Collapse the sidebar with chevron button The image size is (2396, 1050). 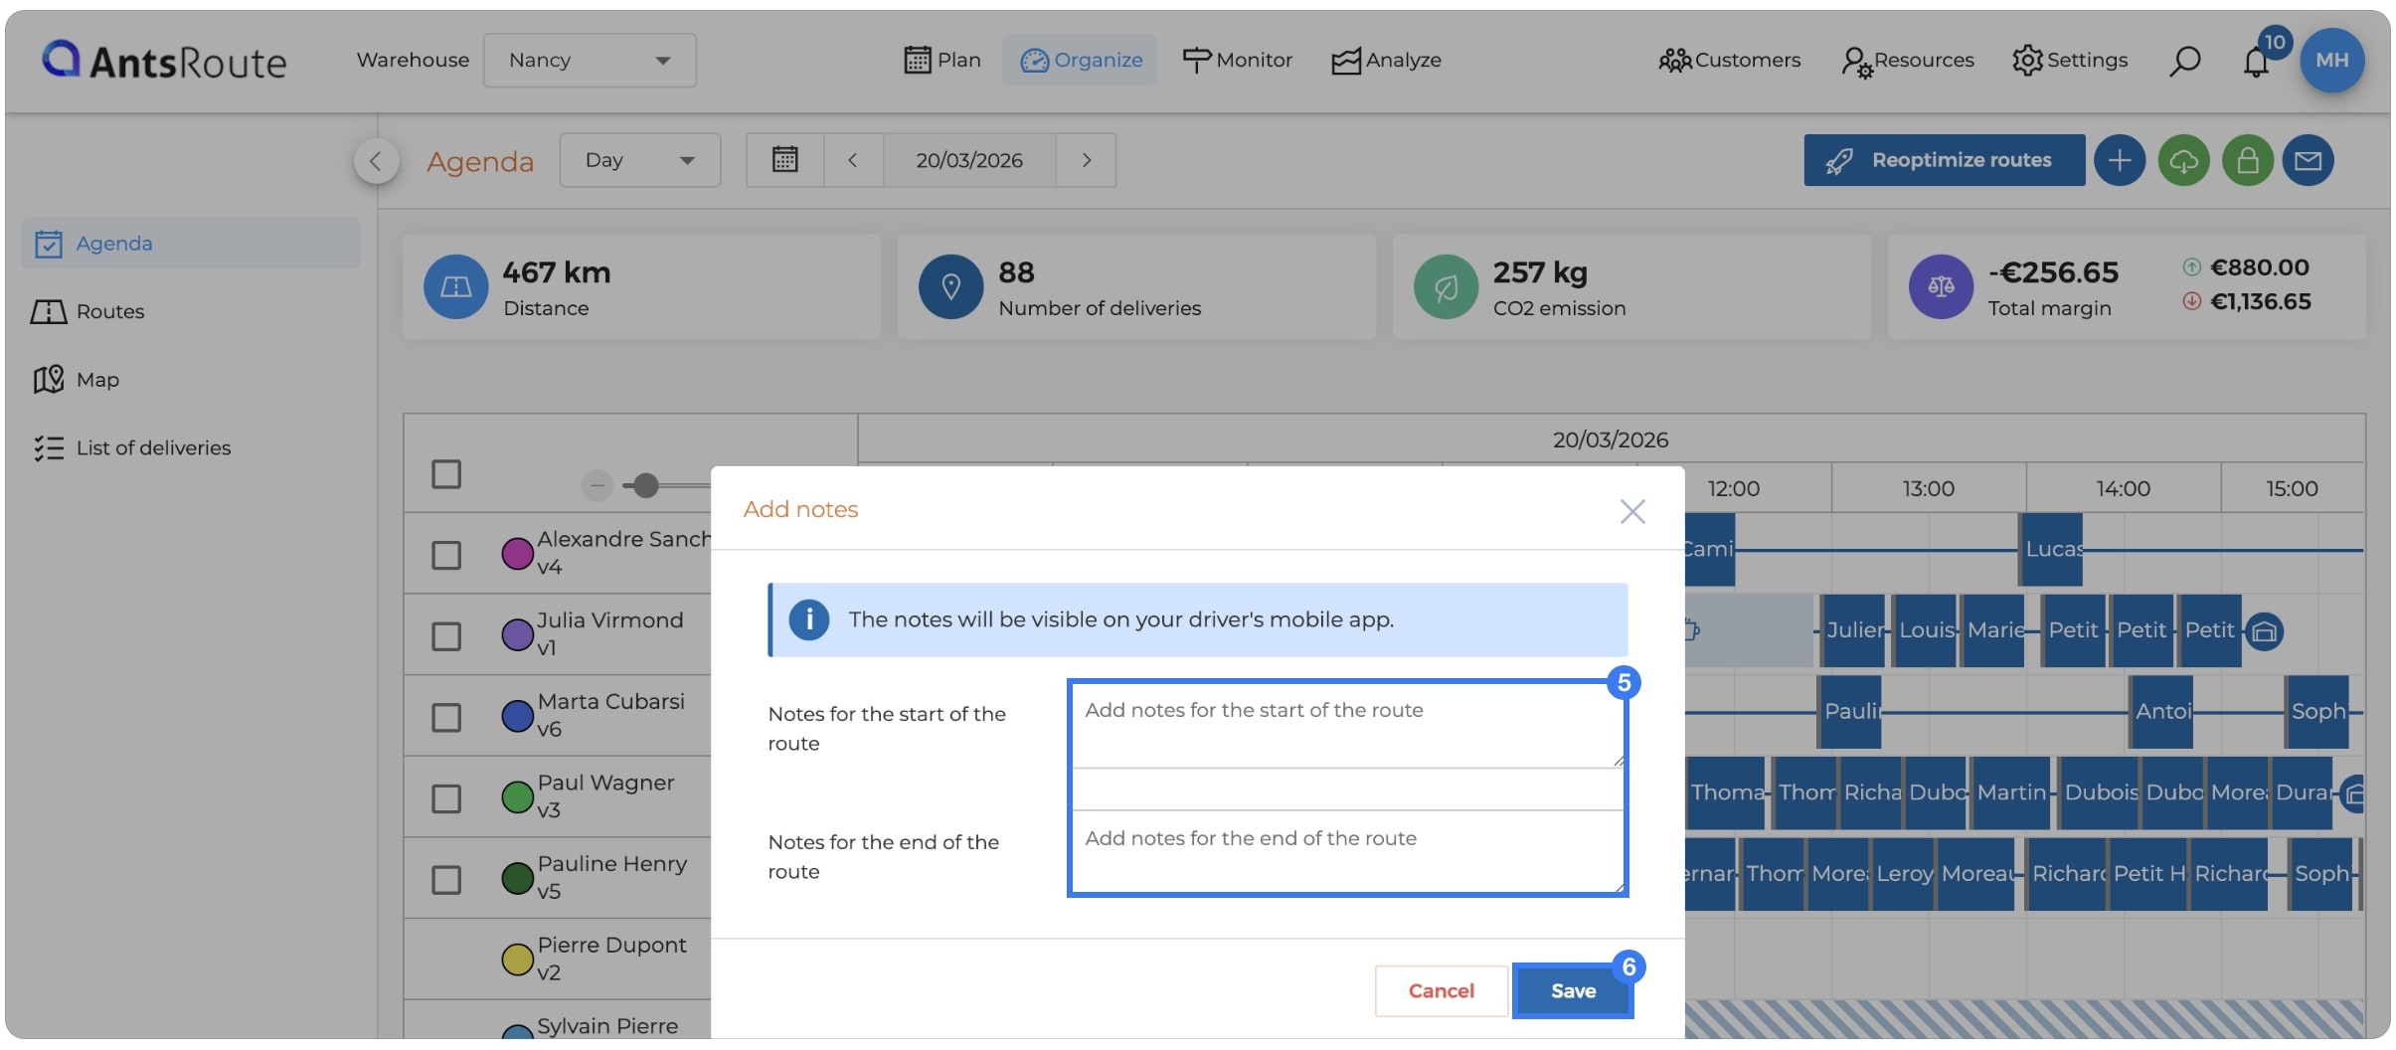click(376, 161)
